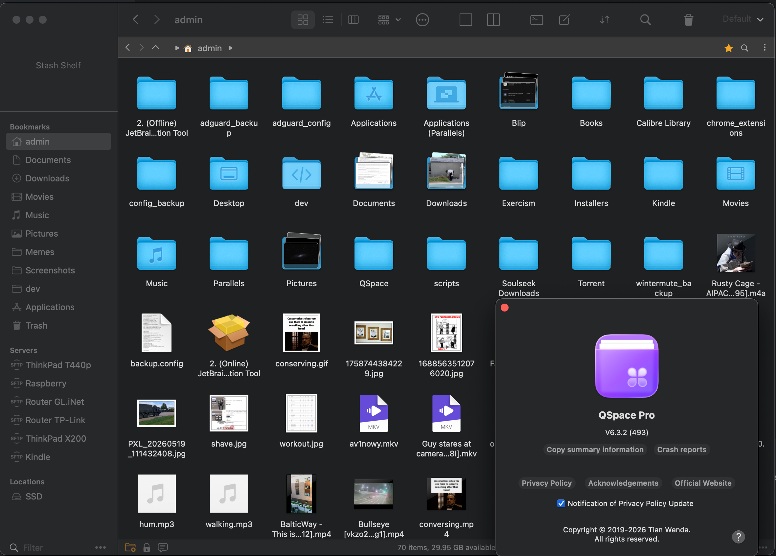Click the new folder status bar icon
Screen dimensions: 776x556
tap(130, 547)
